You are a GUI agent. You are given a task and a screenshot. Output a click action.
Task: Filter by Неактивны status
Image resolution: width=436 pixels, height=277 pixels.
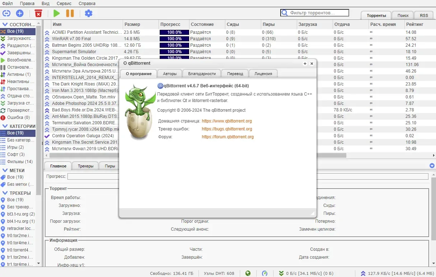point(18,82)
